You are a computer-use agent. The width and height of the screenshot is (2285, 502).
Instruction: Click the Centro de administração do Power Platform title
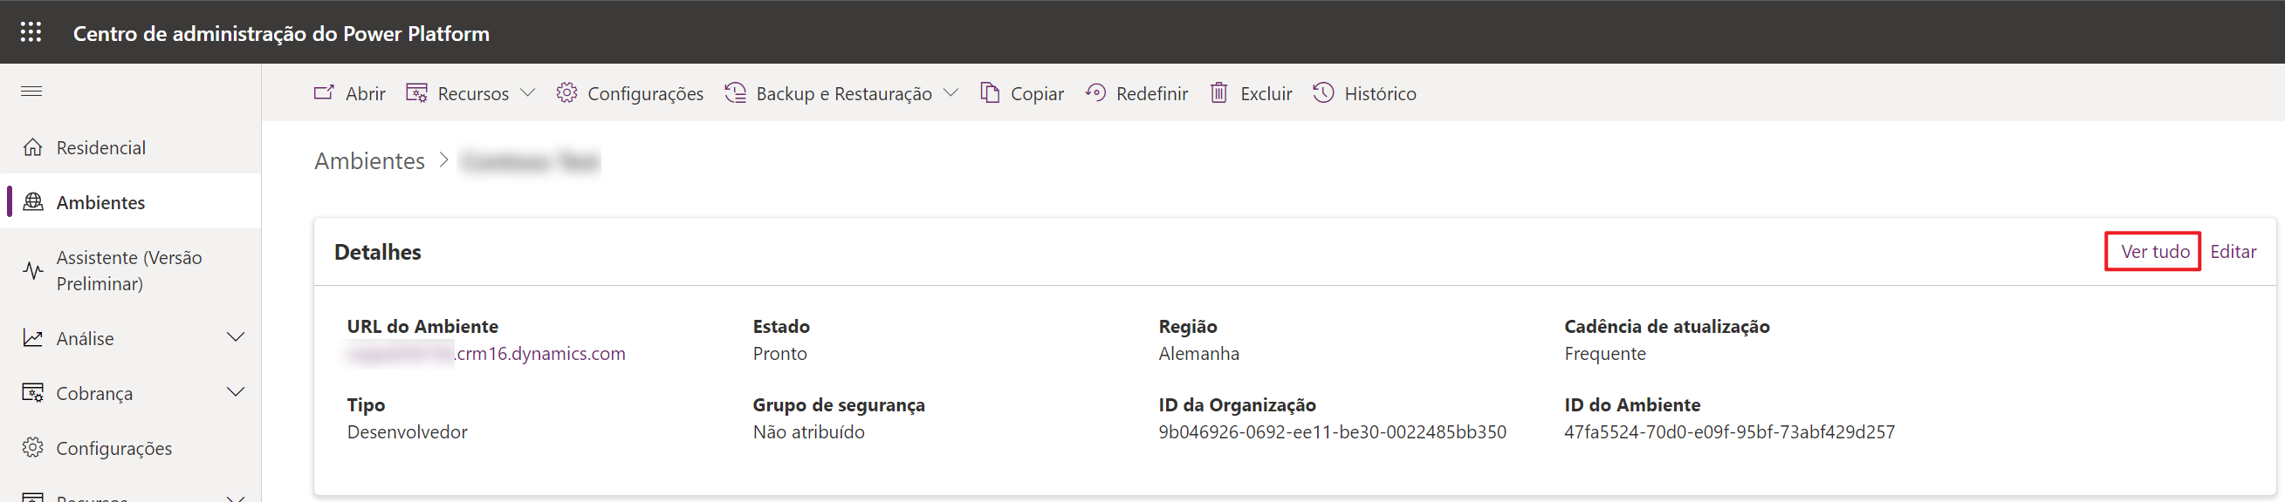pos(281,33)
